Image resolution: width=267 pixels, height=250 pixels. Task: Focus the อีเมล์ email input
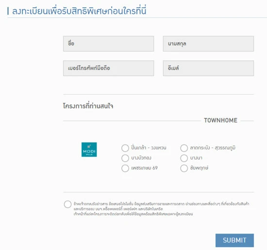pyautogui.click(x=208, y=68)
